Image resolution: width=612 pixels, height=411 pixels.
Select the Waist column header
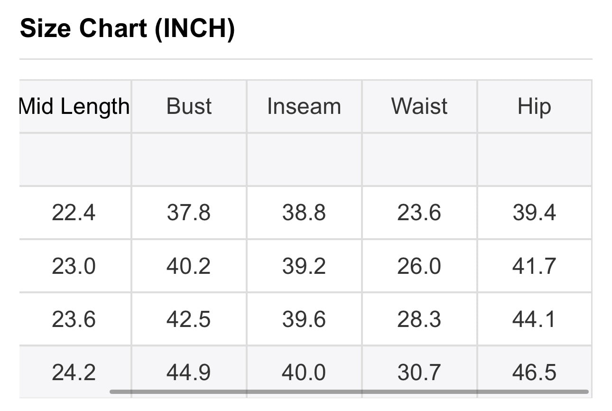point(419,106)
